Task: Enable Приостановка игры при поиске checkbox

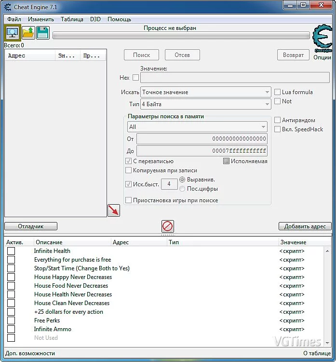Action: 128,200
